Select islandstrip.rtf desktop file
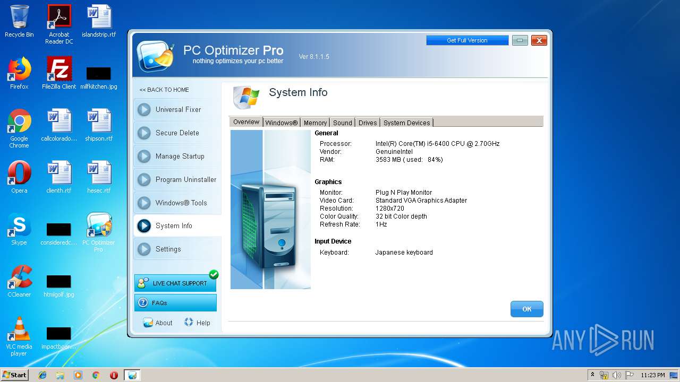The height and width of the screenshot is (382, 680). tap(99, 21)
